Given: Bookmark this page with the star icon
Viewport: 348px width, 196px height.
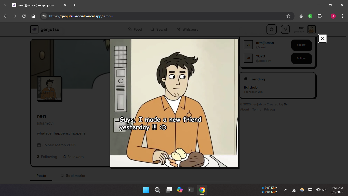Looking at the screenshot, I should (288, 16).
